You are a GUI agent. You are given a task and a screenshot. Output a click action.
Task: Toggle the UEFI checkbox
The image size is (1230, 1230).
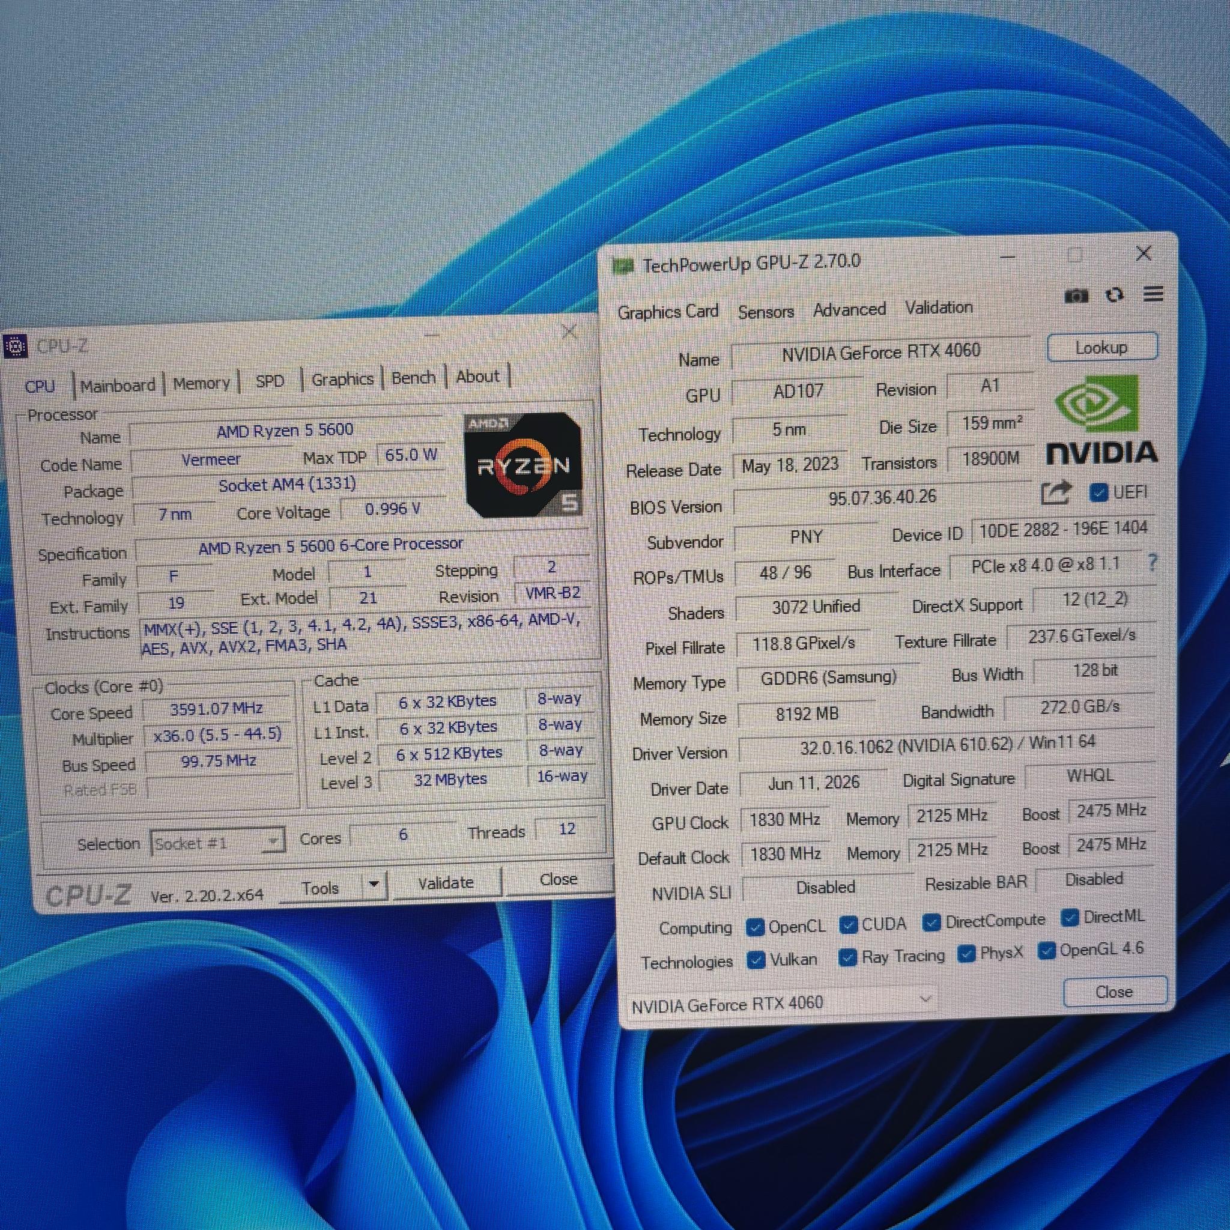[x=1098, y=492]
